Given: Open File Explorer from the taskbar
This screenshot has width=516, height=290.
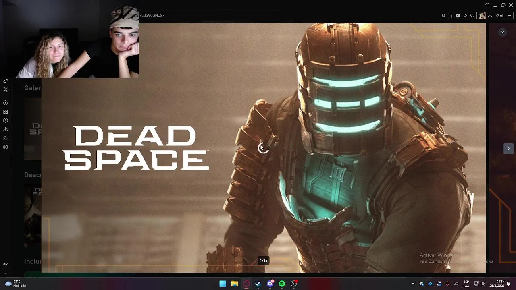Looking at the screenshot, I should (234, 284).
